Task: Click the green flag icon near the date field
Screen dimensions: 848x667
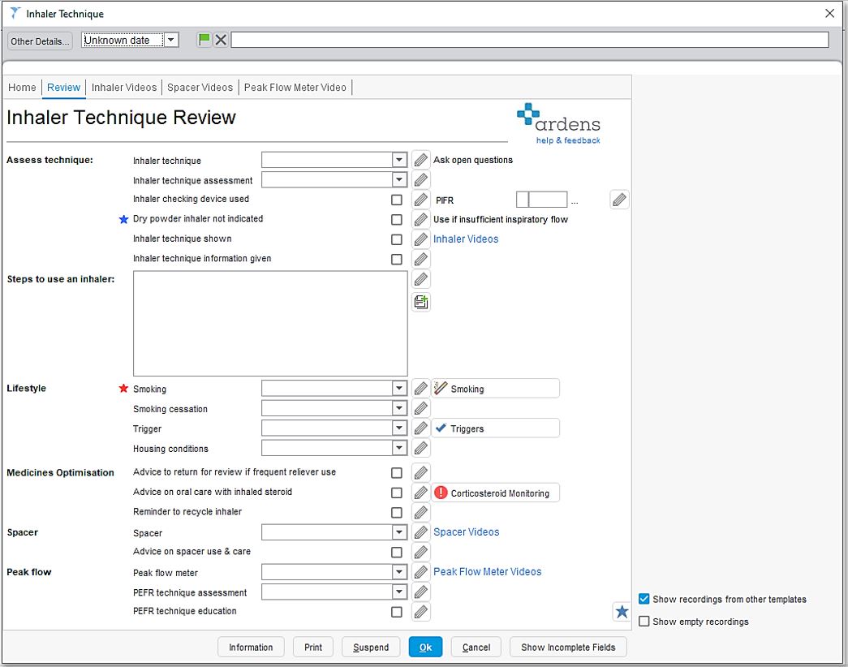Action: tap(202, 39)
